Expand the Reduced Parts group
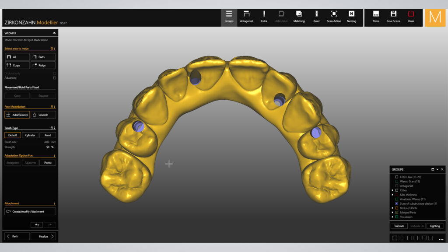Image resolution: width=448 pixels, height=252 pixels. point(392,208)
